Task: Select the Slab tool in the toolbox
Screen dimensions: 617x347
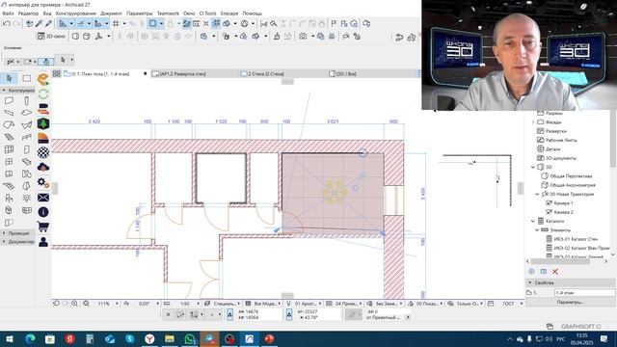Action: pyautogui.click(x=26, y=113)
